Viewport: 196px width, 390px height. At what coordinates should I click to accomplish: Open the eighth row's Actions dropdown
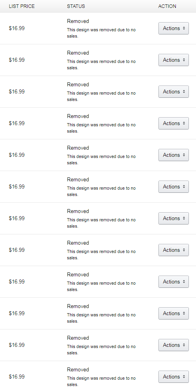[x=173, y=250]
